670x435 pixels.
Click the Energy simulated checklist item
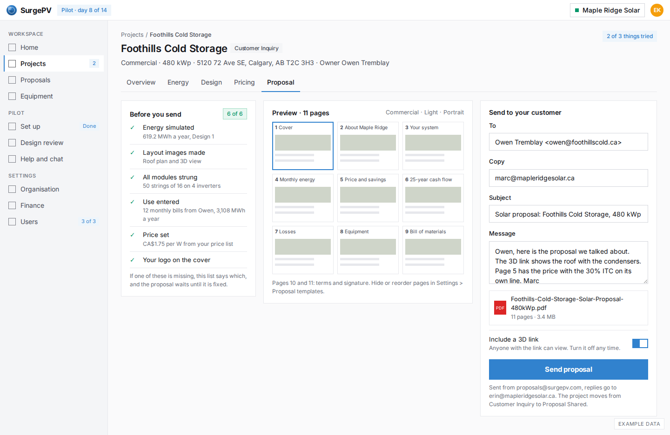pyautogui.click(x=188, y=132)
